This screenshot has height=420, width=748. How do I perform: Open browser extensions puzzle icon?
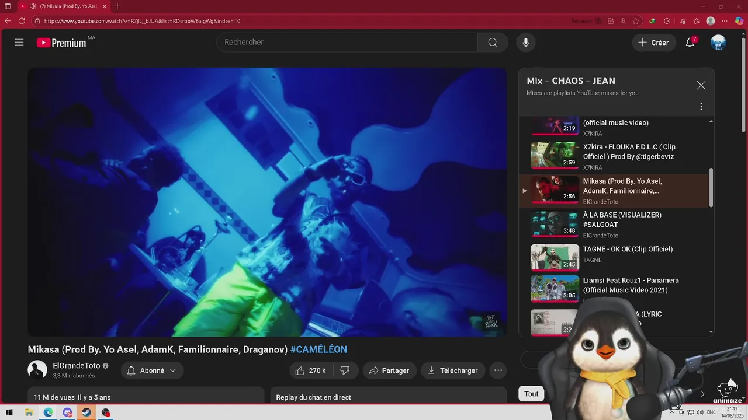(x=667, y=21)
